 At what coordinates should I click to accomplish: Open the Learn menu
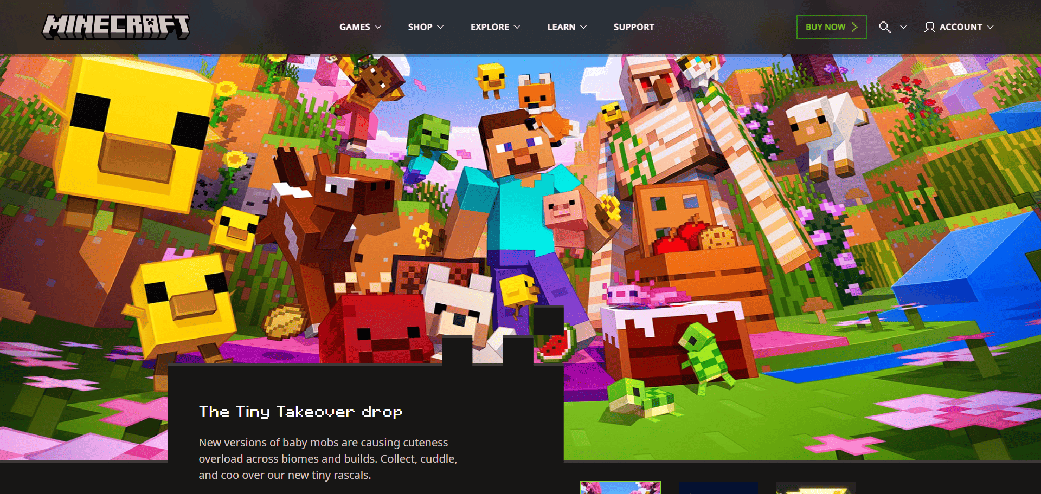[561, 27]
